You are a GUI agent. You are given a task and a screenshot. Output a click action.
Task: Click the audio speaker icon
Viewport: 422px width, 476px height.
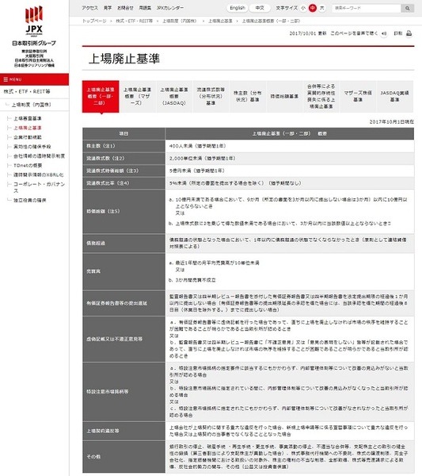click(x=384, y=33)
